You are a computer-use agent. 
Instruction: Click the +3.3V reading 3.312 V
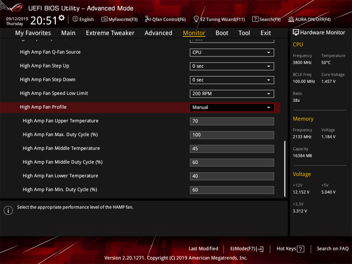pyautogui.click(x=300, y=211)
